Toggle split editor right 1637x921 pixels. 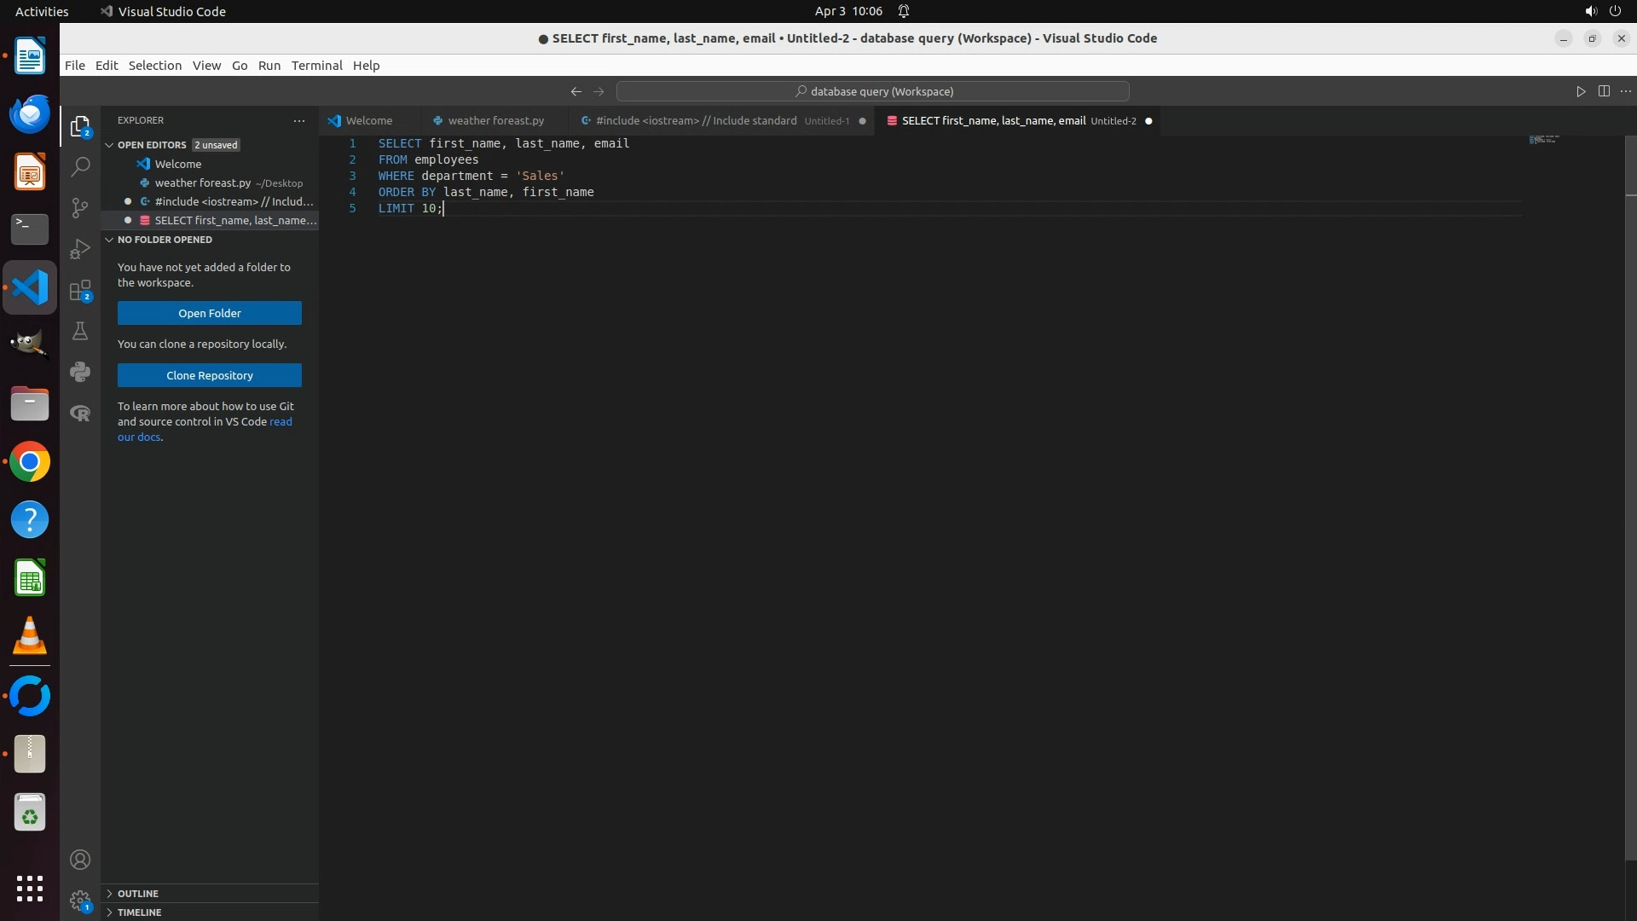click(x=1604, y=91)
